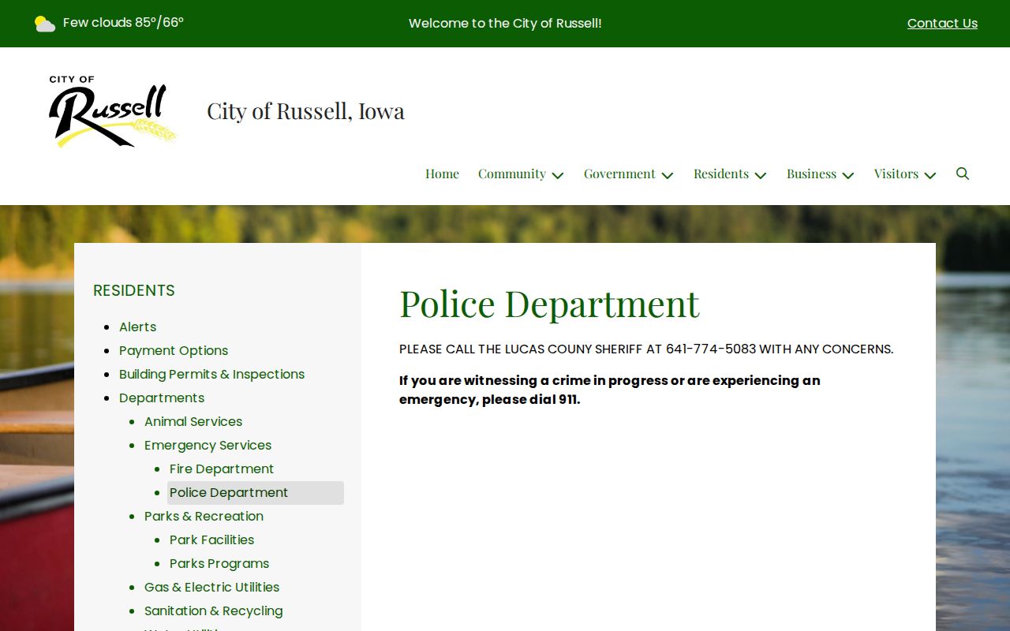Screen dimensions: 1010x631
Task: Open the Government menu item
Action: click(x=619, y=174)
